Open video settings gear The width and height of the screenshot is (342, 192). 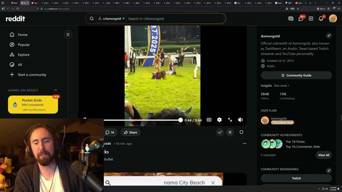pos(219,120)
